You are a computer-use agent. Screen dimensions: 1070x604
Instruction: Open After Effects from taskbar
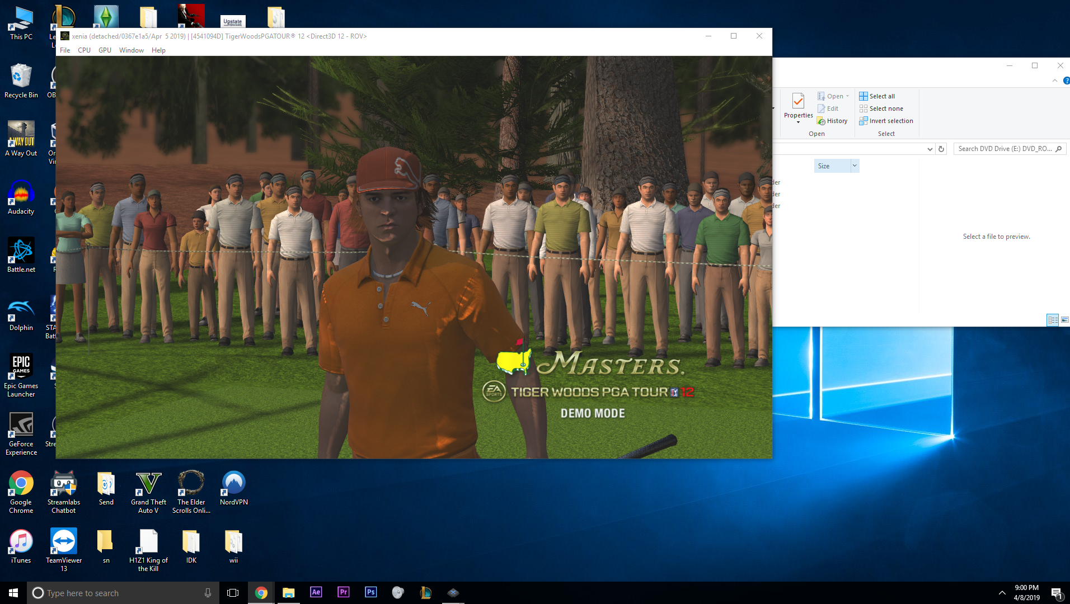(316, 593)
